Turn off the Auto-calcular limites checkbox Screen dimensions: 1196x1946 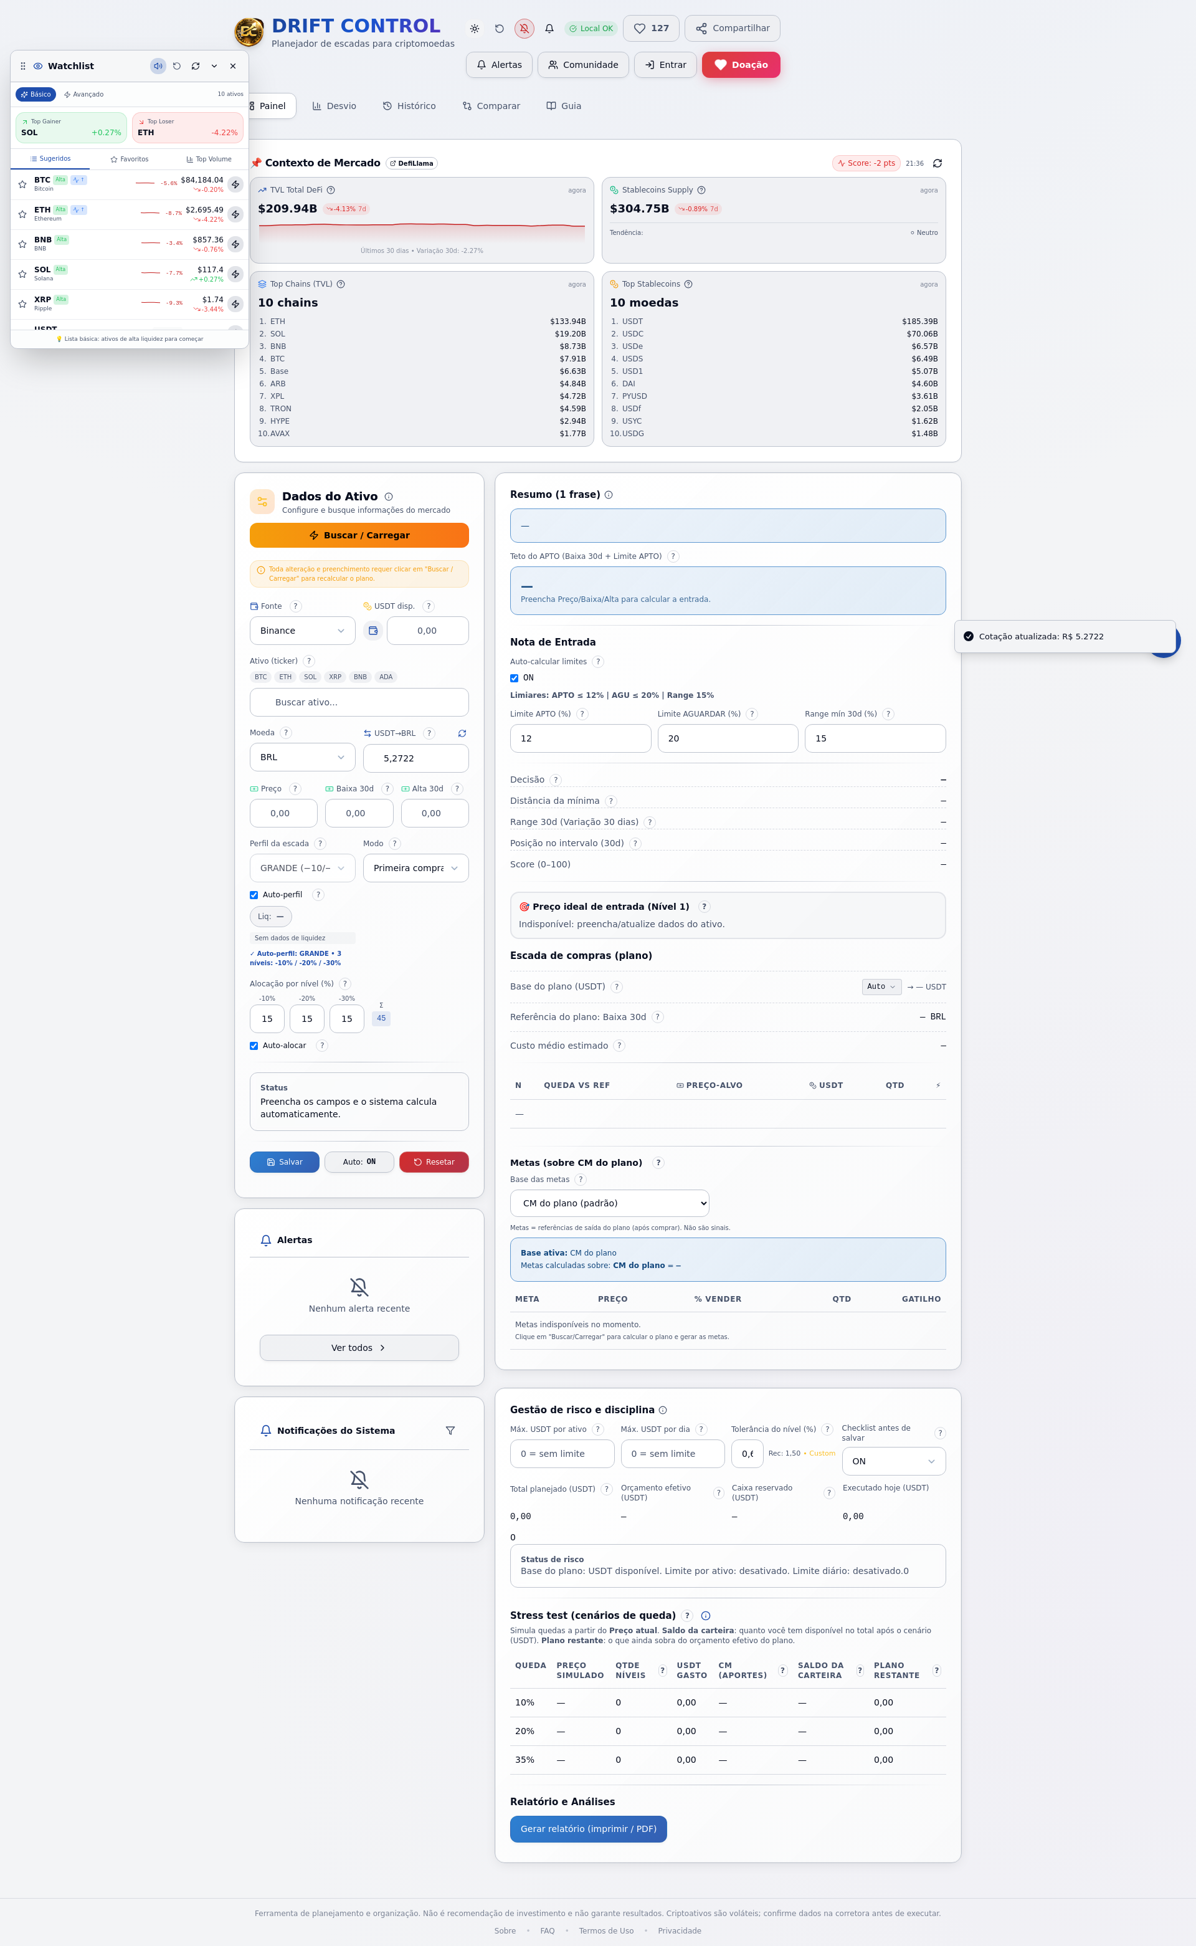(514, 679)
